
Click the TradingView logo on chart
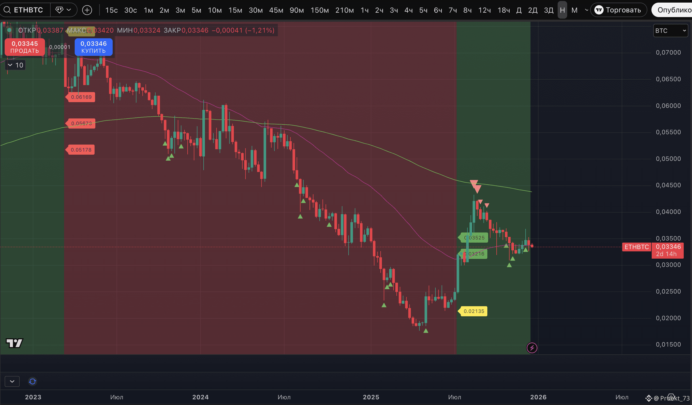click(x=14, y=343)
